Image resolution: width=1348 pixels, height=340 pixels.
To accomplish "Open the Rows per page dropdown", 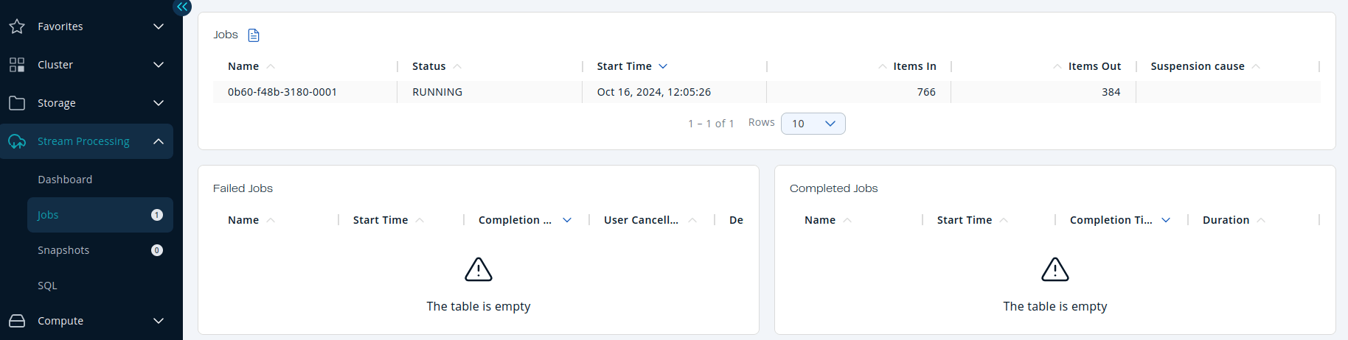I will coord(813,124).
